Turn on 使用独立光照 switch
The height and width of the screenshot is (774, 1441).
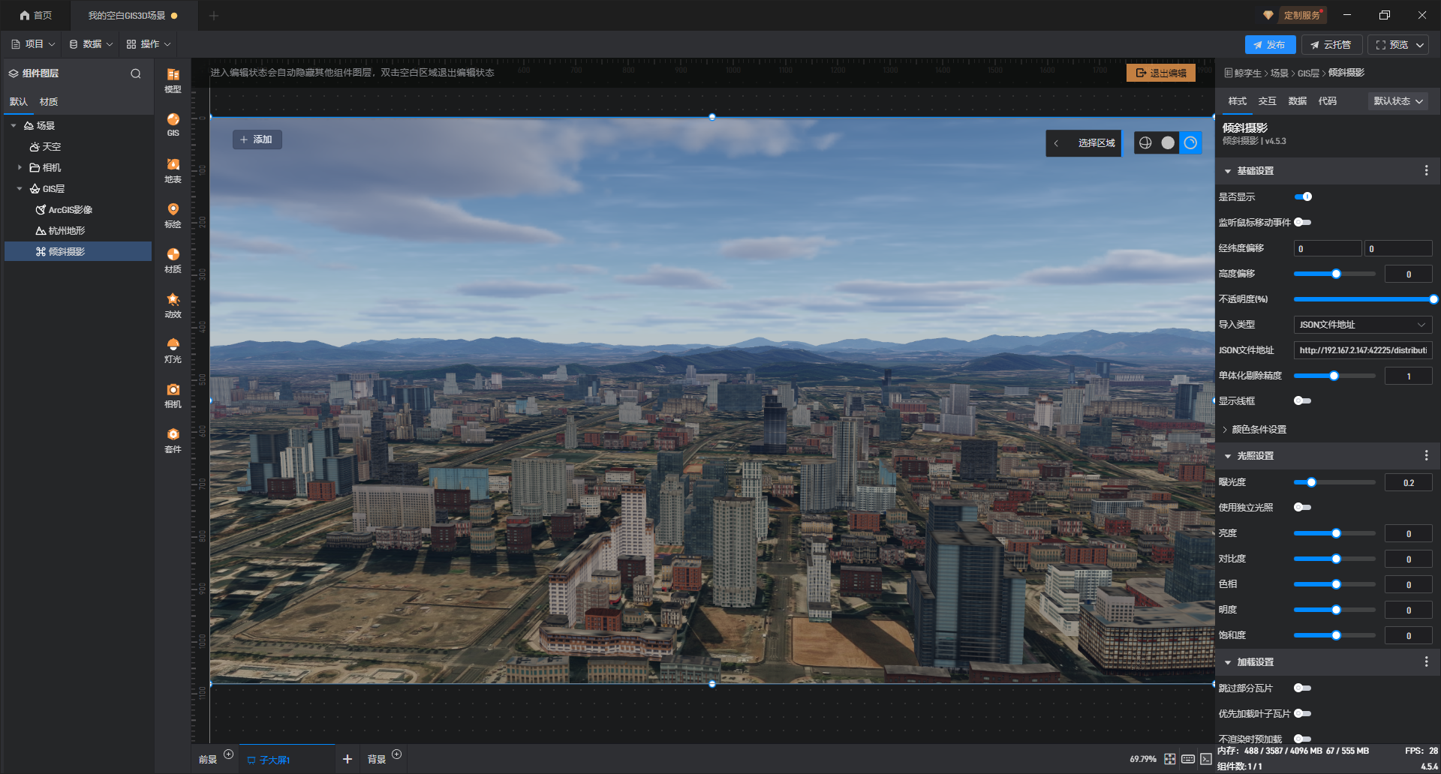click(1302, 507)
